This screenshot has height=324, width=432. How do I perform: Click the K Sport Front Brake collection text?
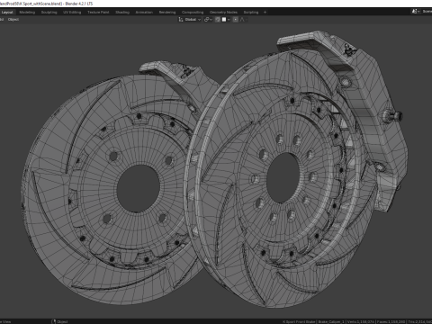pos(299,321)
